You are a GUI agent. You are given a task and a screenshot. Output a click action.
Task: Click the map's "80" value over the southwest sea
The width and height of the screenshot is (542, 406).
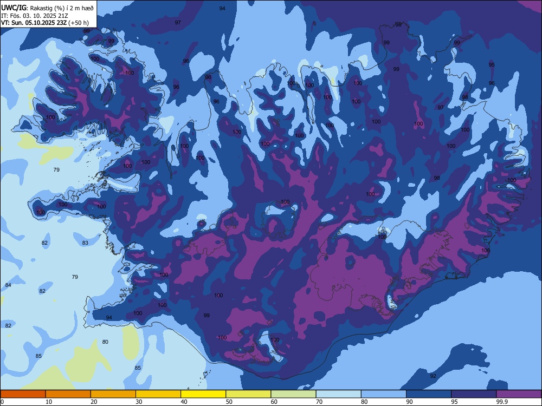105,342
